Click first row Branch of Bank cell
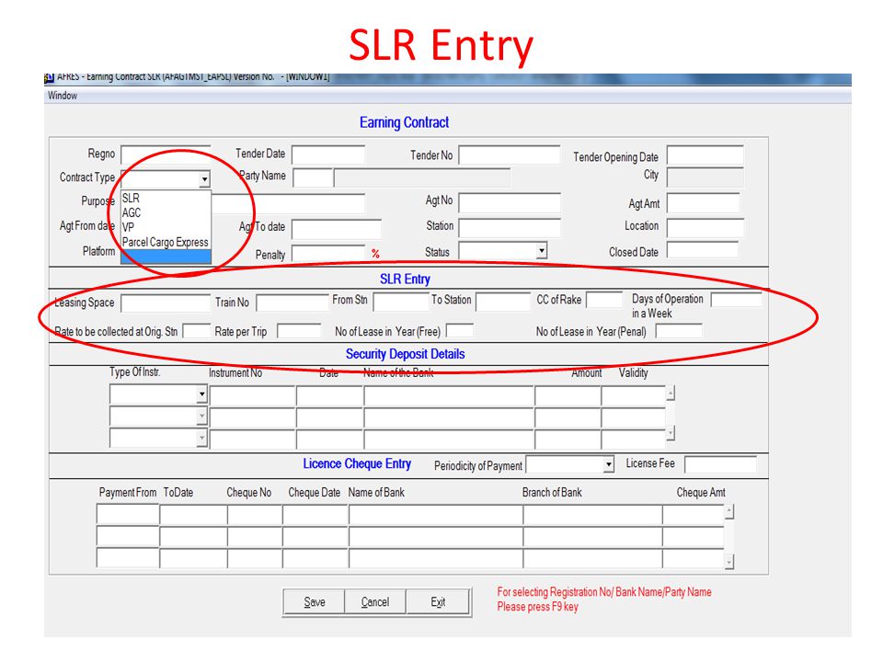Image resolution: width=883 pixels, height=662 pixels. pos(592,515)
